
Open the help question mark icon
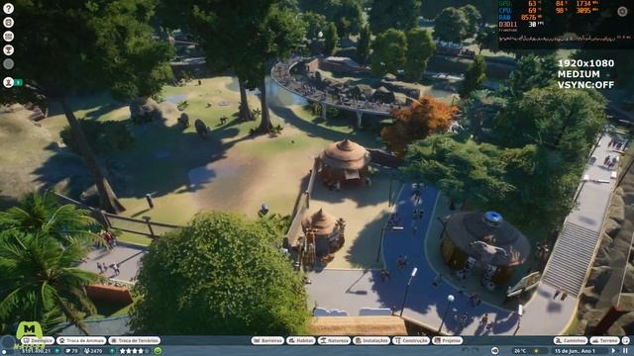point(9,8)
